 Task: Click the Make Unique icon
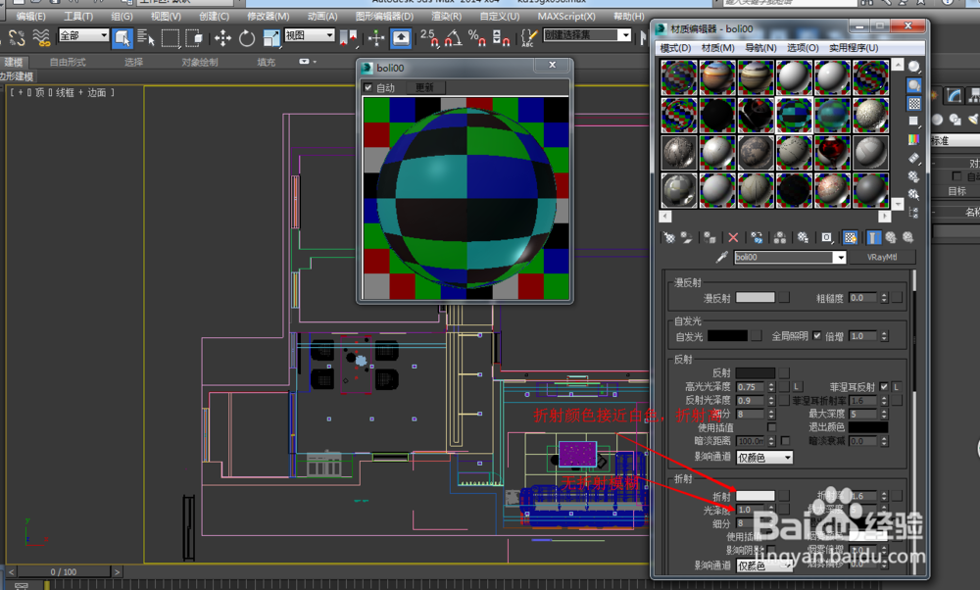[x=780, y=237]
